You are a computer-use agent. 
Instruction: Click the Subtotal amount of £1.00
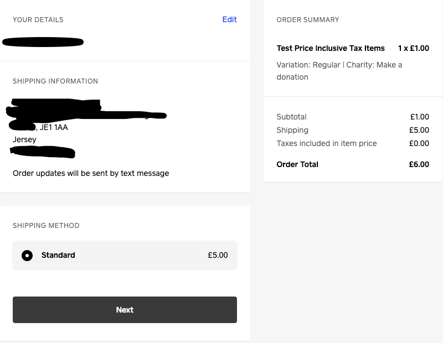click(419, 117)
